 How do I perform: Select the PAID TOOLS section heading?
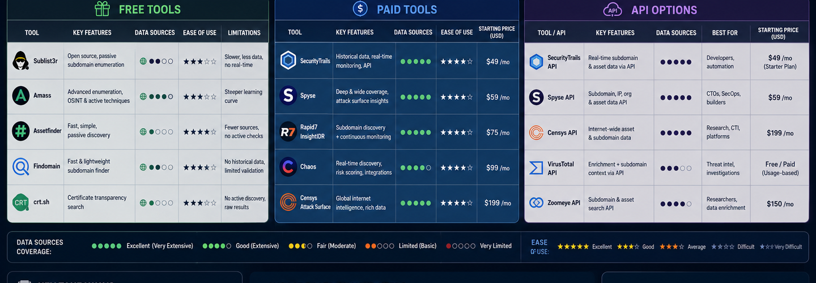[407, 9]
